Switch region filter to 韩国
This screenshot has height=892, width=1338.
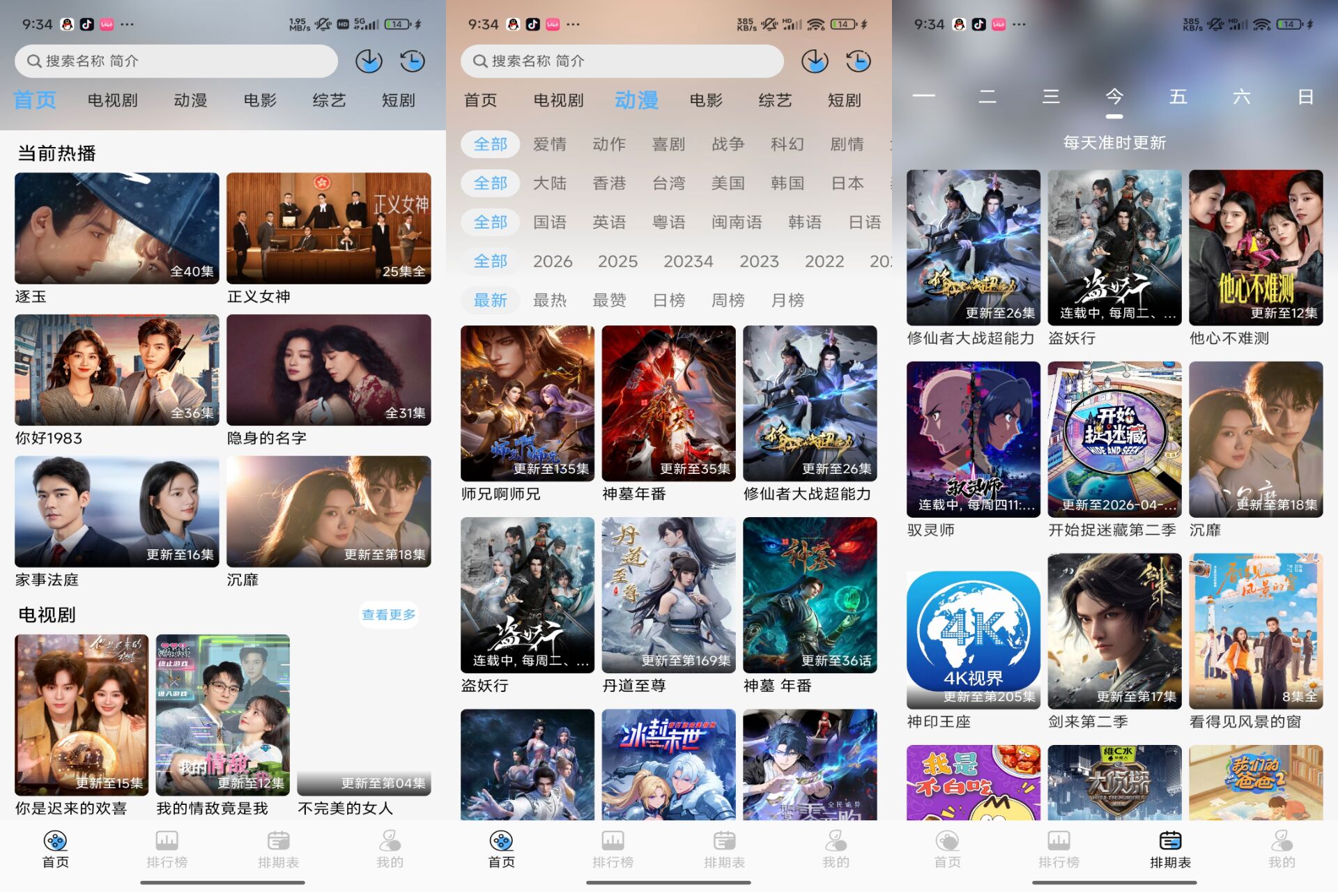coord(786,183)
